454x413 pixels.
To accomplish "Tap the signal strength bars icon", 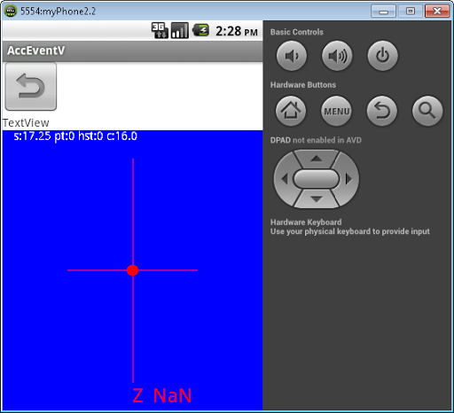I will pyautogui.click(x=180, y=30).
